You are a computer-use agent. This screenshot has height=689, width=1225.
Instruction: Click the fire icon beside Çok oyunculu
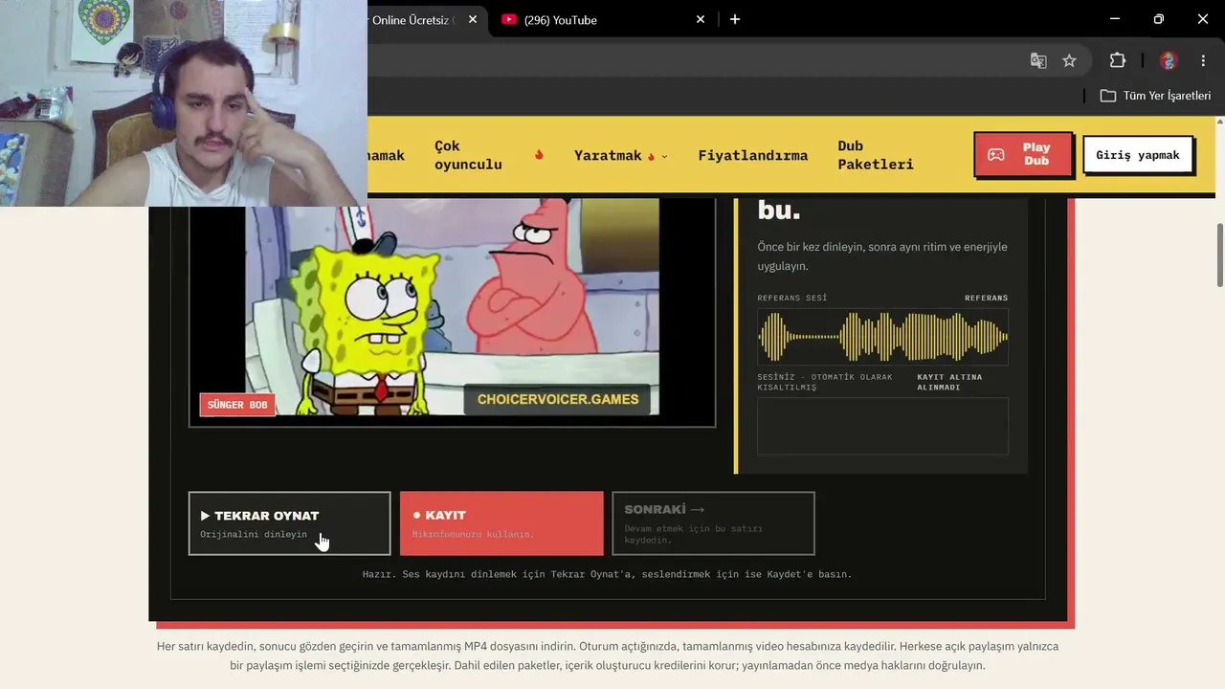click(539, 154)
